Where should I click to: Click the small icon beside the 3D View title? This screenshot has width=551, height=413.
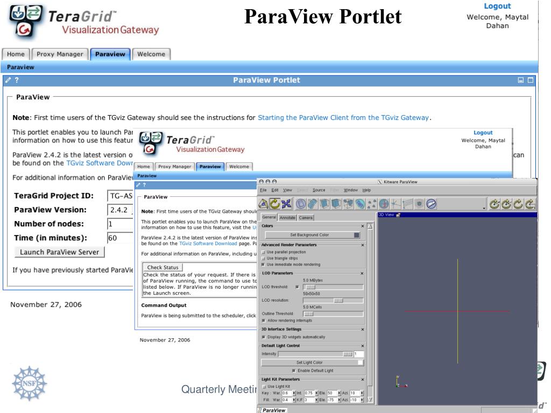coord(398,215)
